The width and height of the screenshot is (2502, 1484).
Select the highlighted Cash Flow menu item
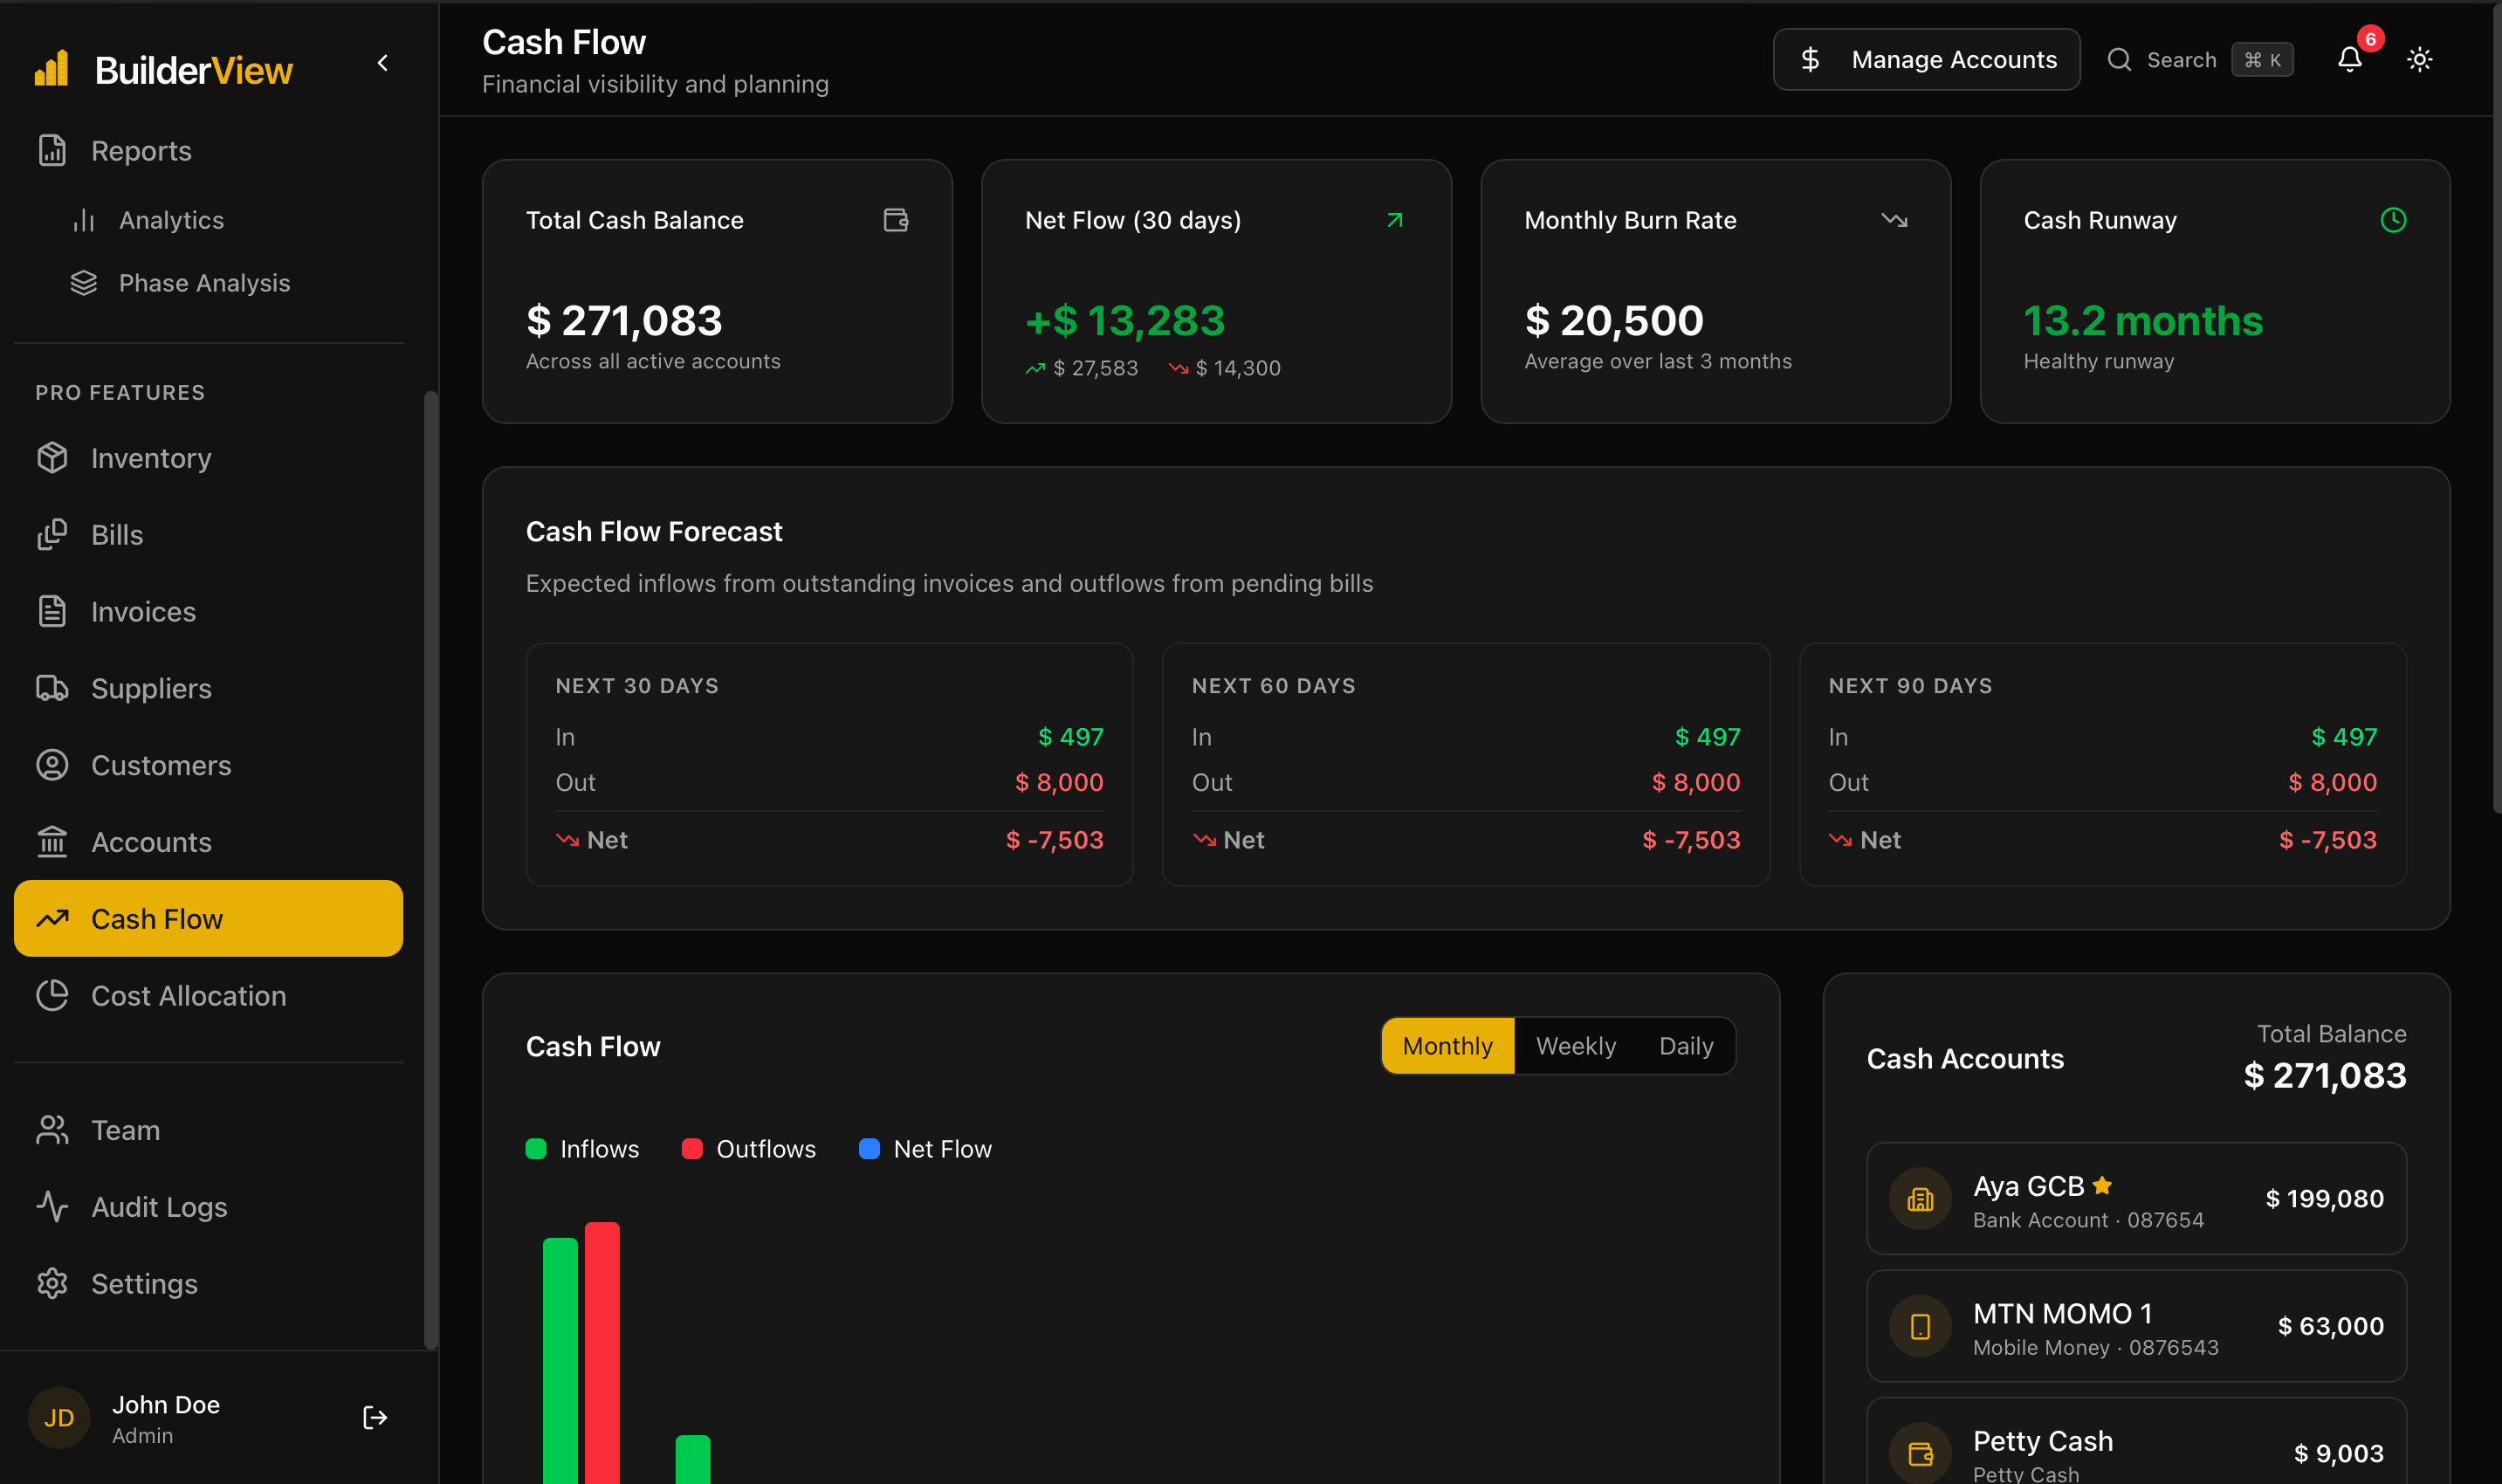click(x=208, y=918)
